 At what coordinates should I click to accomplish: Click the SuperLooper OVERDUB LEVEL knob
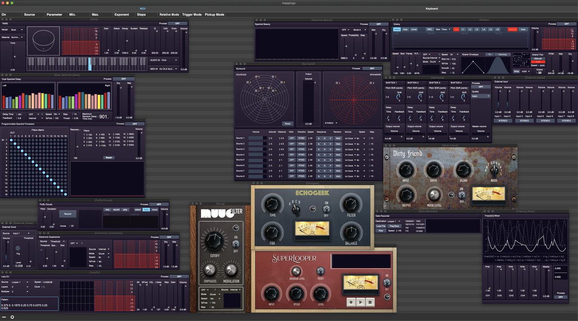click(296, 271)
